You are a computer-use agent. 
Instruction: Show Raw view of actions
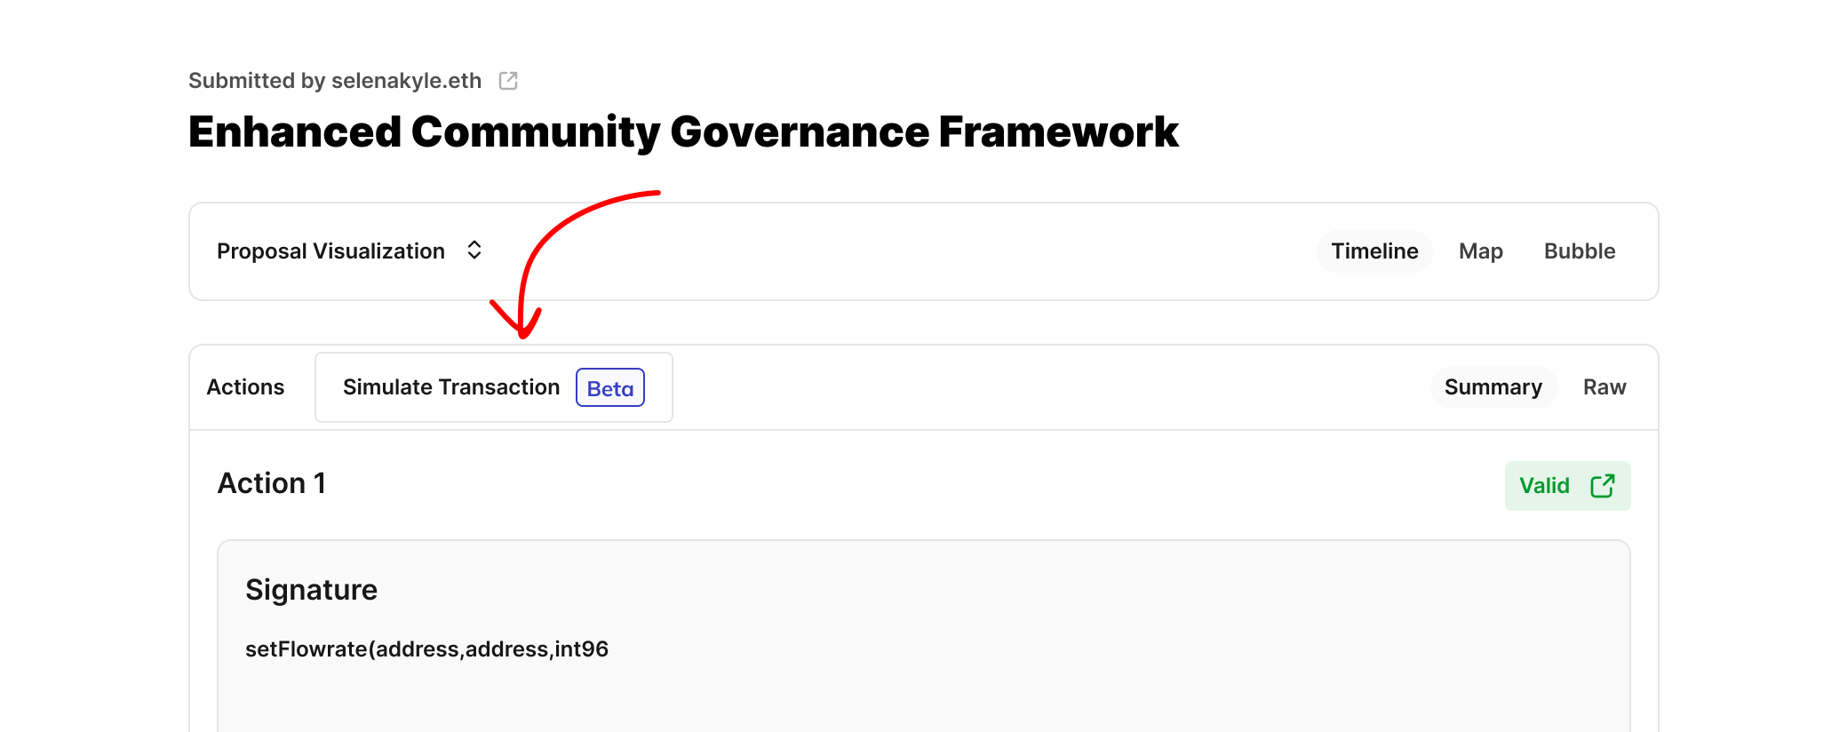[x=1604, y=387]
